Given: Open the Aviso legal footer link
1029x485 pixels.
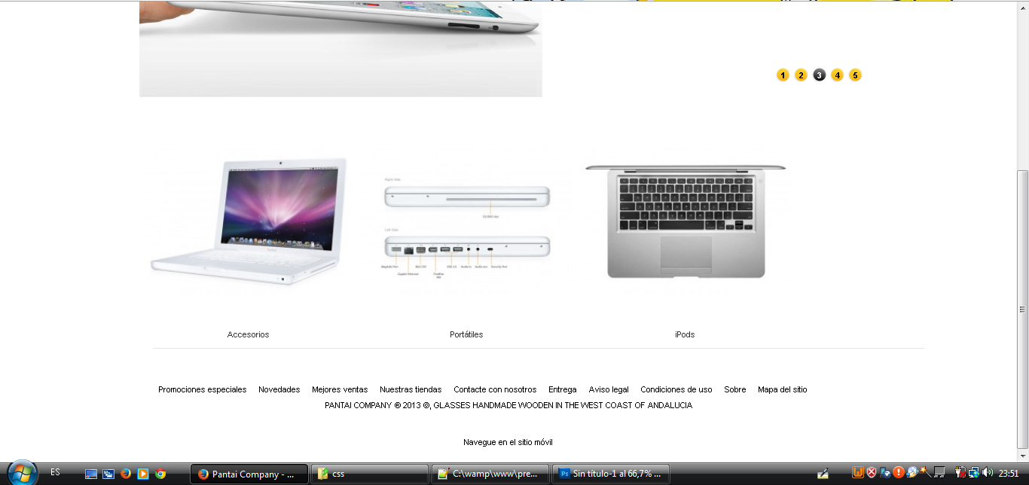Looking at the screenshot, I should click(x=609, y=389).
